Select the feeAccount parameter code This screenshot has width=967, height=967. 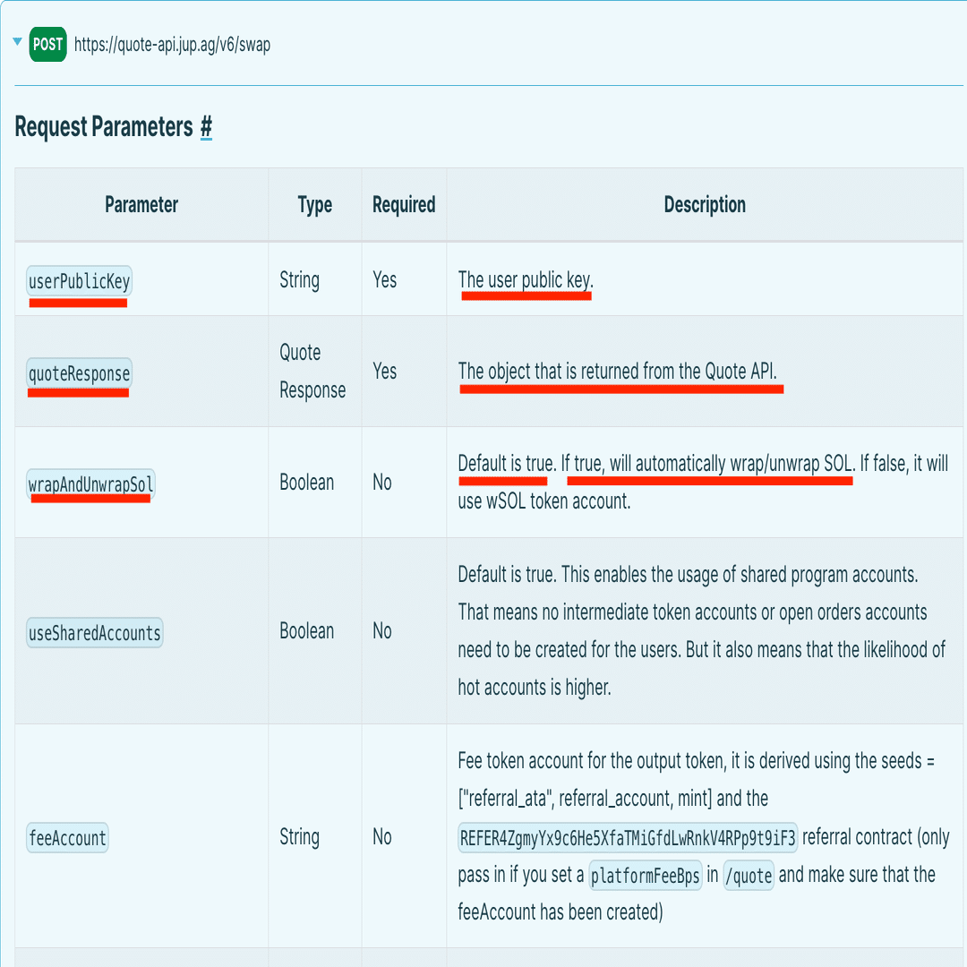[67, 837]
